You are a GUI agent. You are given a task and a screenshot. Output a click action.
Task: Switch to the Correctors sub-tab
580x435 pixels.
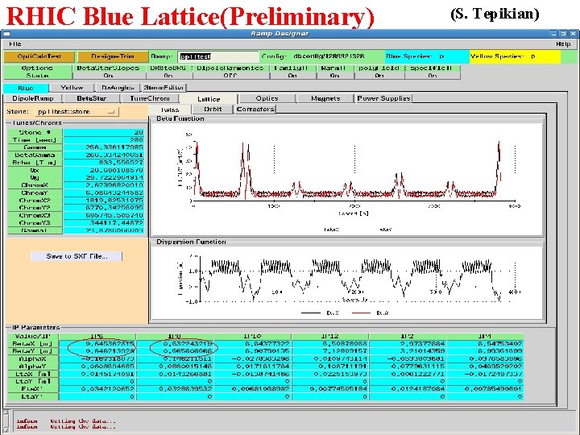click(255, 109)
